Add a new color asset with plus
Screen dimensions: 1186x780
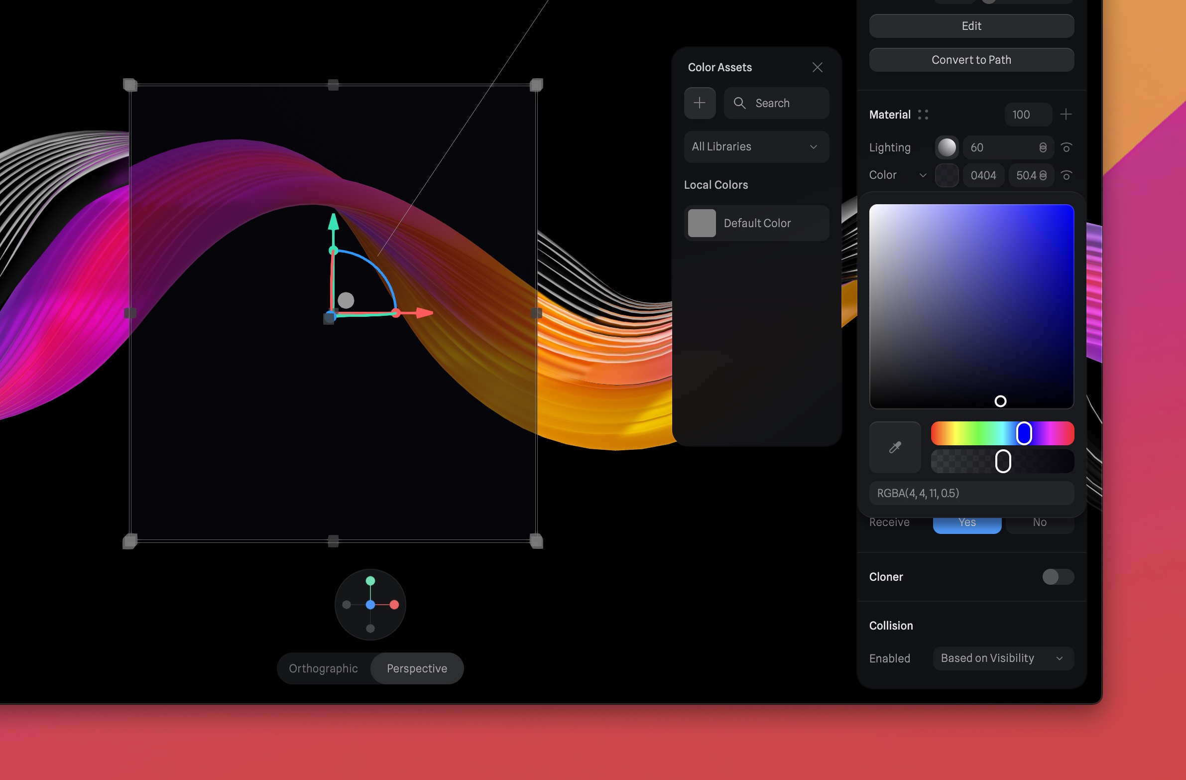(x=699, y=103)
